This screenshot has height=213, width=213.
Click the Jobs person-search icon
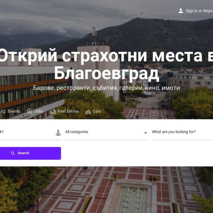pos(30,111)
